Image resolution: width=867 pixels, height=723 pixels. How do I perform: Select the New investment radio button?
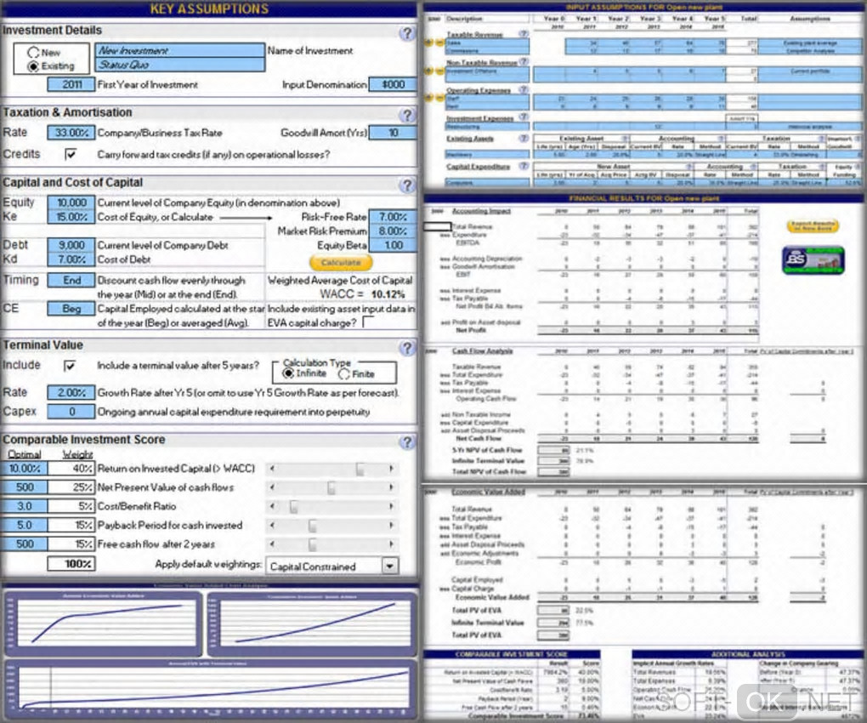pyautogui.click(x=33, y=53)
